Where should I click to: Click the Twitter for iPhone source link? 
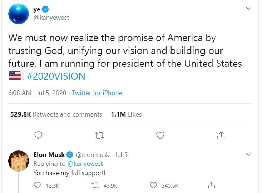(97, 93)
